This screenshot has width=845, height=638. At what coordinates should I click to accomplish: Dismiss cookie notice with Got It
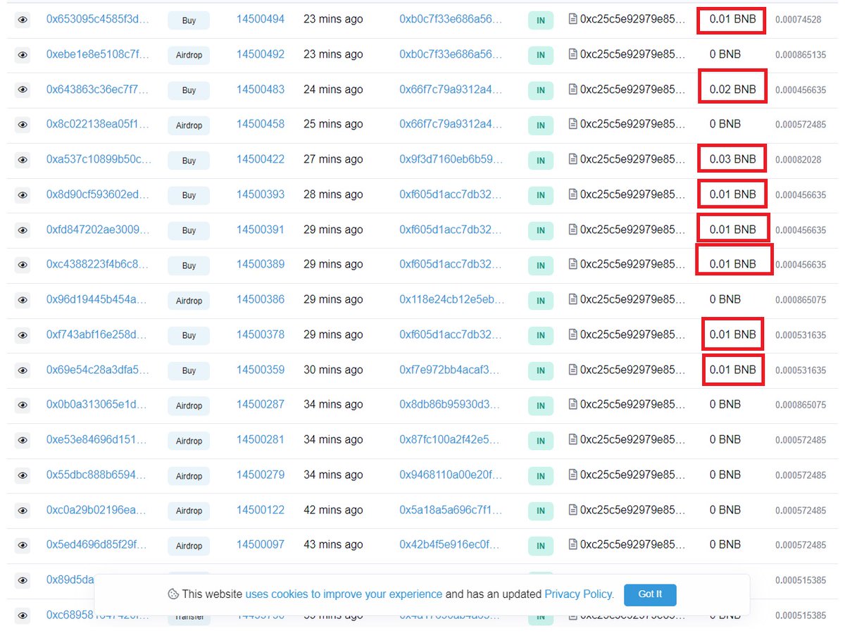click(x=650, y=594)
